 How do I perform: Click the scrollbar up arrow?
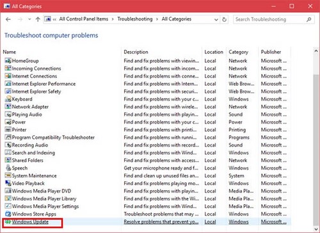tap(316, 51)
